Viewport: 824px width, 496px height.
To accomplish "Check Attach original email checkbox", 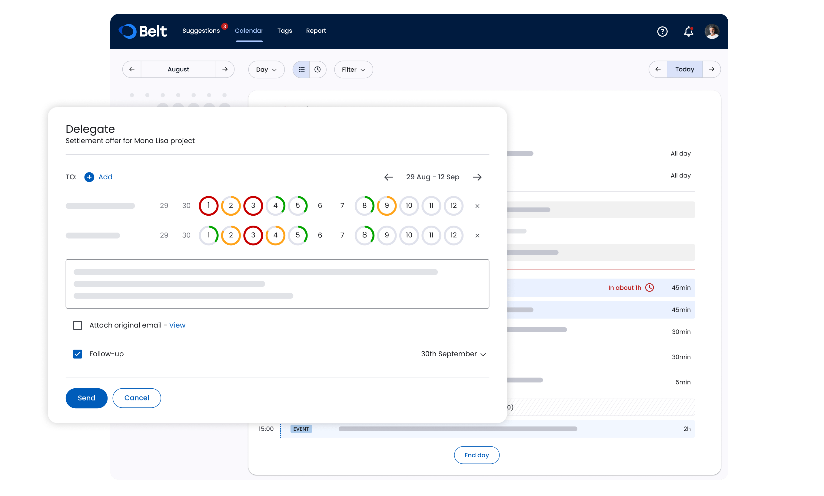I will [x=78, y=325].
